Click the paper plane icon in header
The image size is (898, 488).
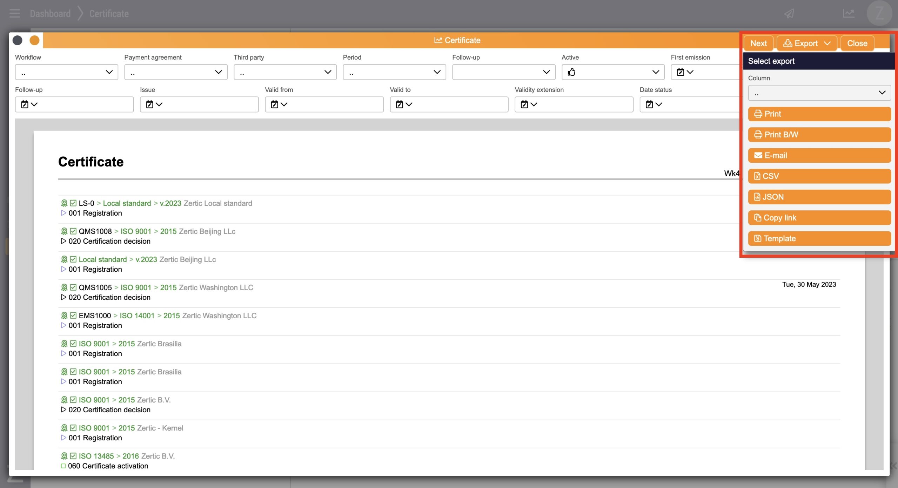point(789,14)
